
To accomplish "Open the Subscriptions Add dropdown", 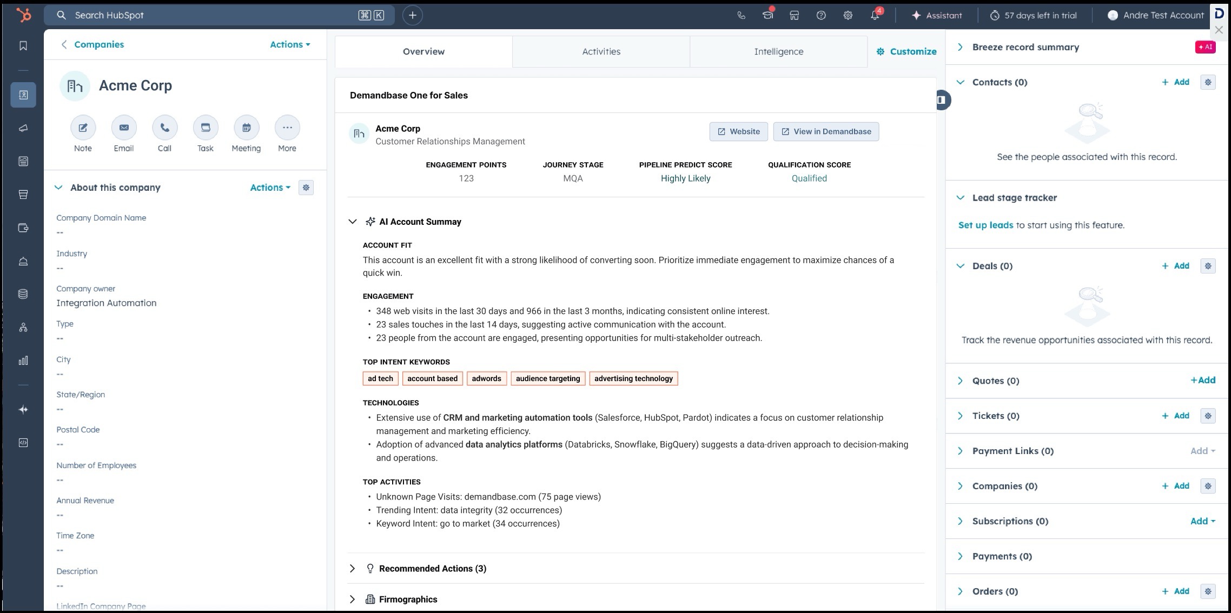I will click(1202, 521).
